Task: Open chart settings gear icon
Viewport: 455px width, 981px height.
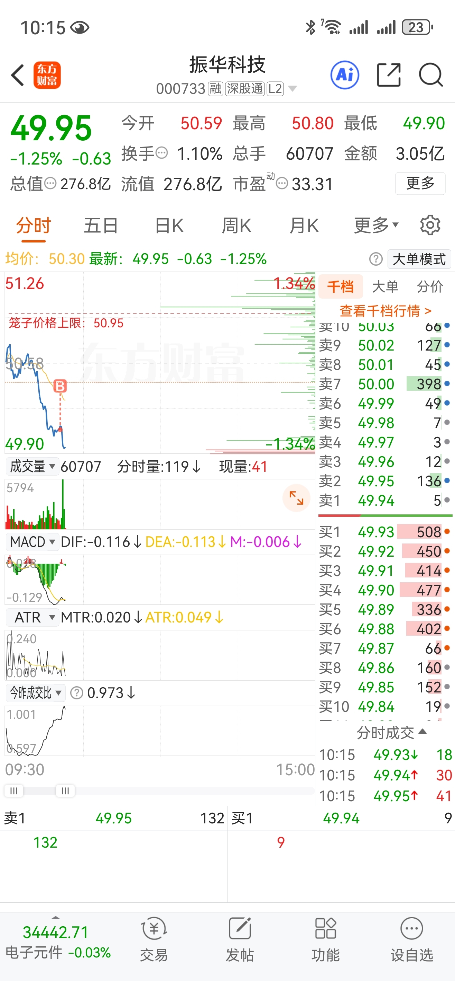Action: [x=430, y=225]
